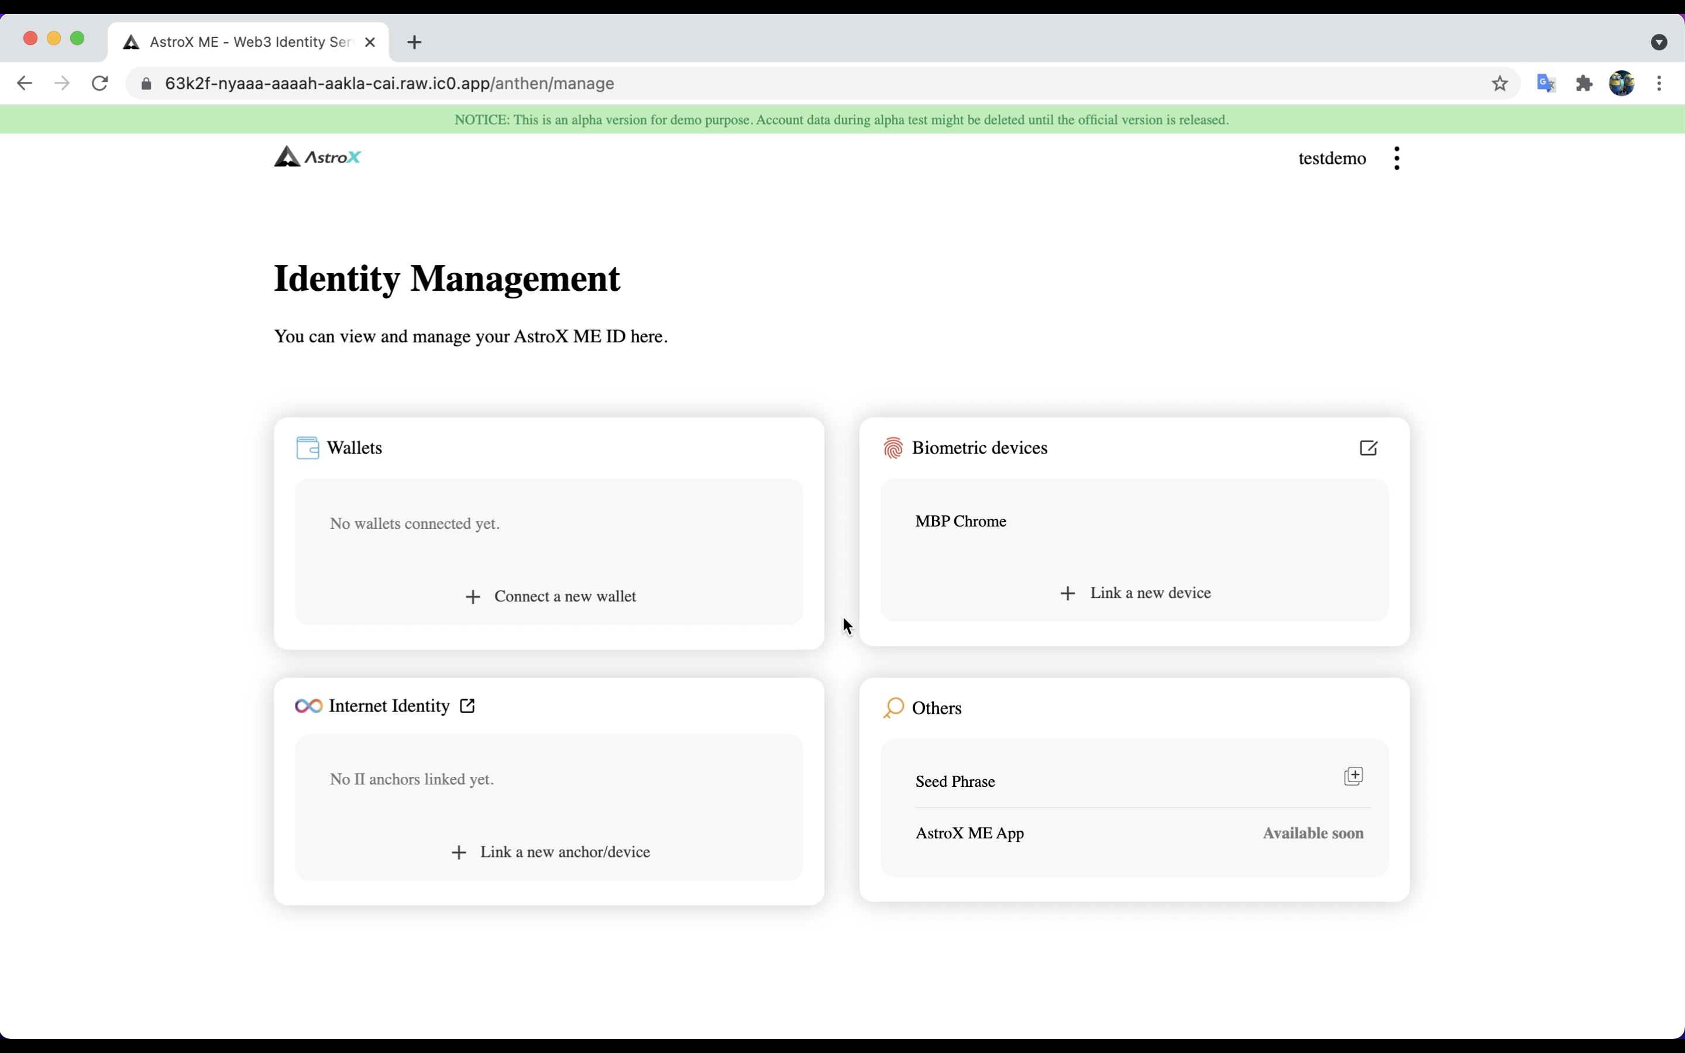Open the tab search dropdown arrow

click(x=1659, y=43)
